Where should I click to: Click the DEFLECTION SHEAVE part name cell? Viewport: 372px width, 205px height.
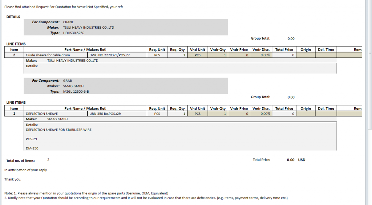42,114
